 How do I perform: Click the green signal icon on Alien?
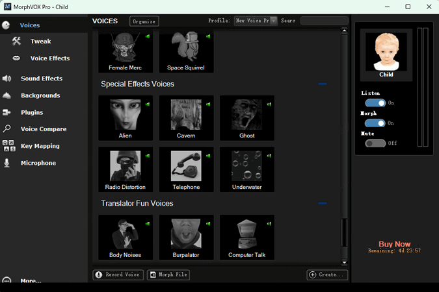click(148, 104)
